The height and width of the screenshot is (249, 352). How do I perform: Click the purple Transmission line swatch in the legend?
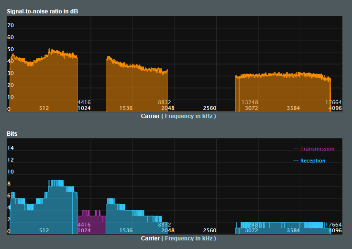296,149
